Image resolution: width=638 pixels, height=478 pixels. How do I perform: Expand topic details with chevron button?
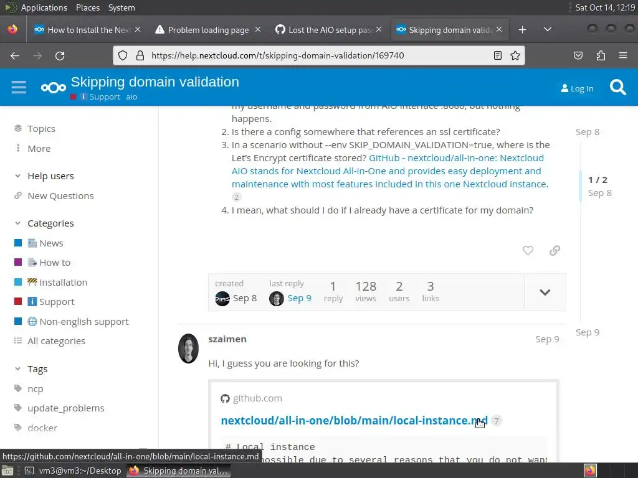coord(545,293)
